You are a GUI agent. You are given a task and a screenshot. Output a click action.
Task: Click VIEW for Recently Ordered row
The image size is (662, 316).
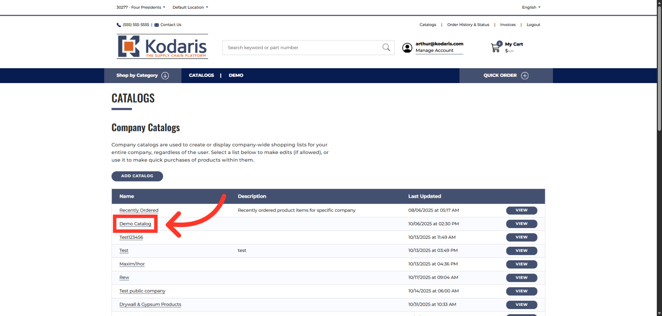coord(522,211)
